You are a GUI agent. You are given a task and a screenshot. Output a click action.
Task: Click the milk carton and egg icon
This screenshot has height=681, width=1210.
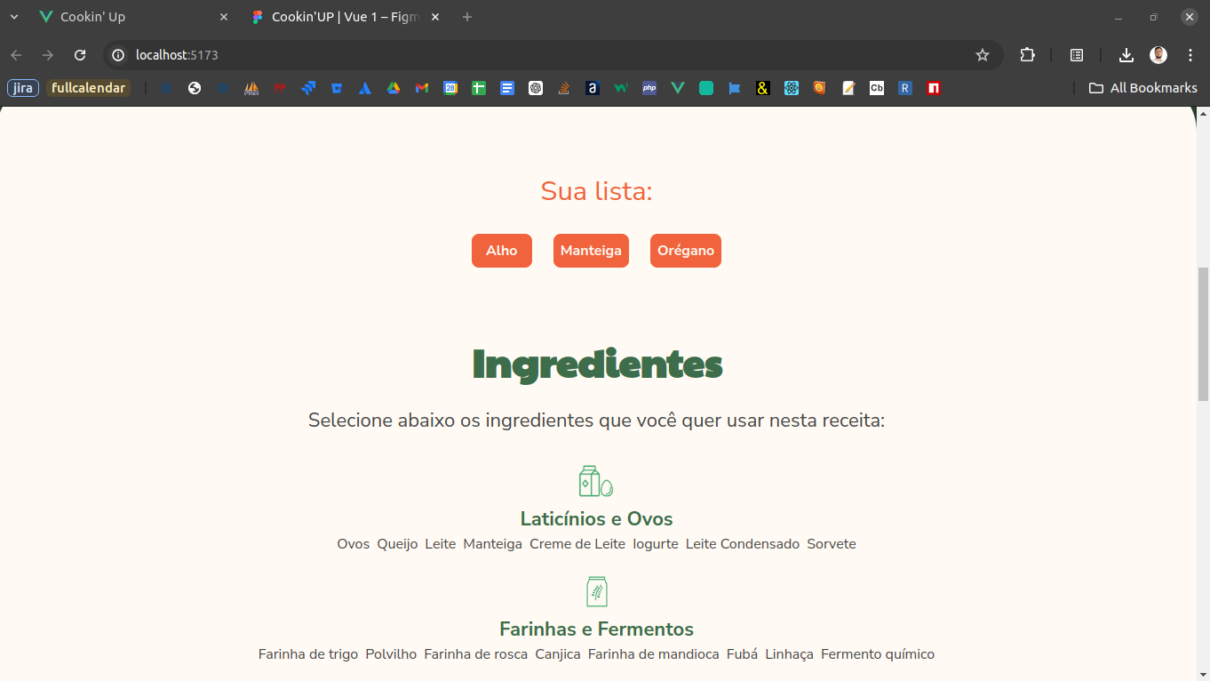coord(596,481)
